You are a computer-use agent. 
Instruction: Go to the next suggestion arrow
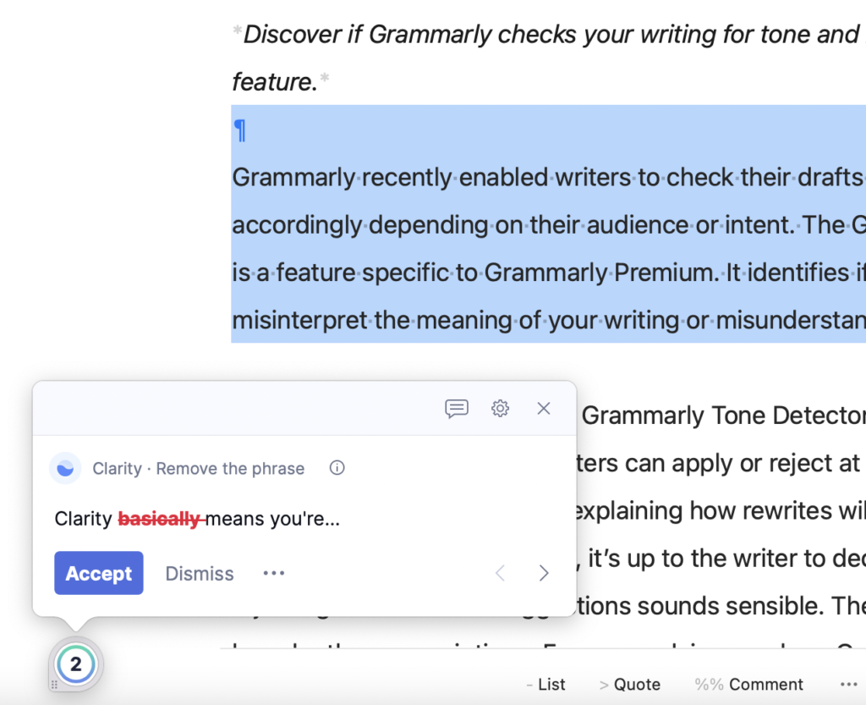coord(544,573)
